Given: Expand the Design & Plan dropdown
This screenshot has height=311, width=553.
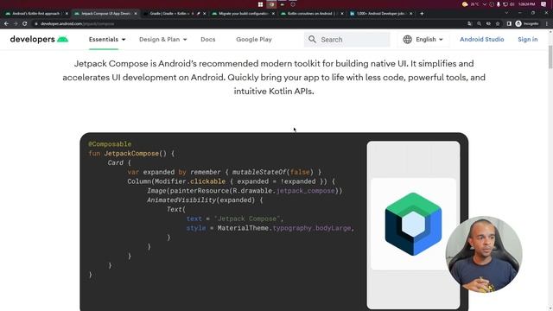Looking at the screenshot, I should (163, 39).
